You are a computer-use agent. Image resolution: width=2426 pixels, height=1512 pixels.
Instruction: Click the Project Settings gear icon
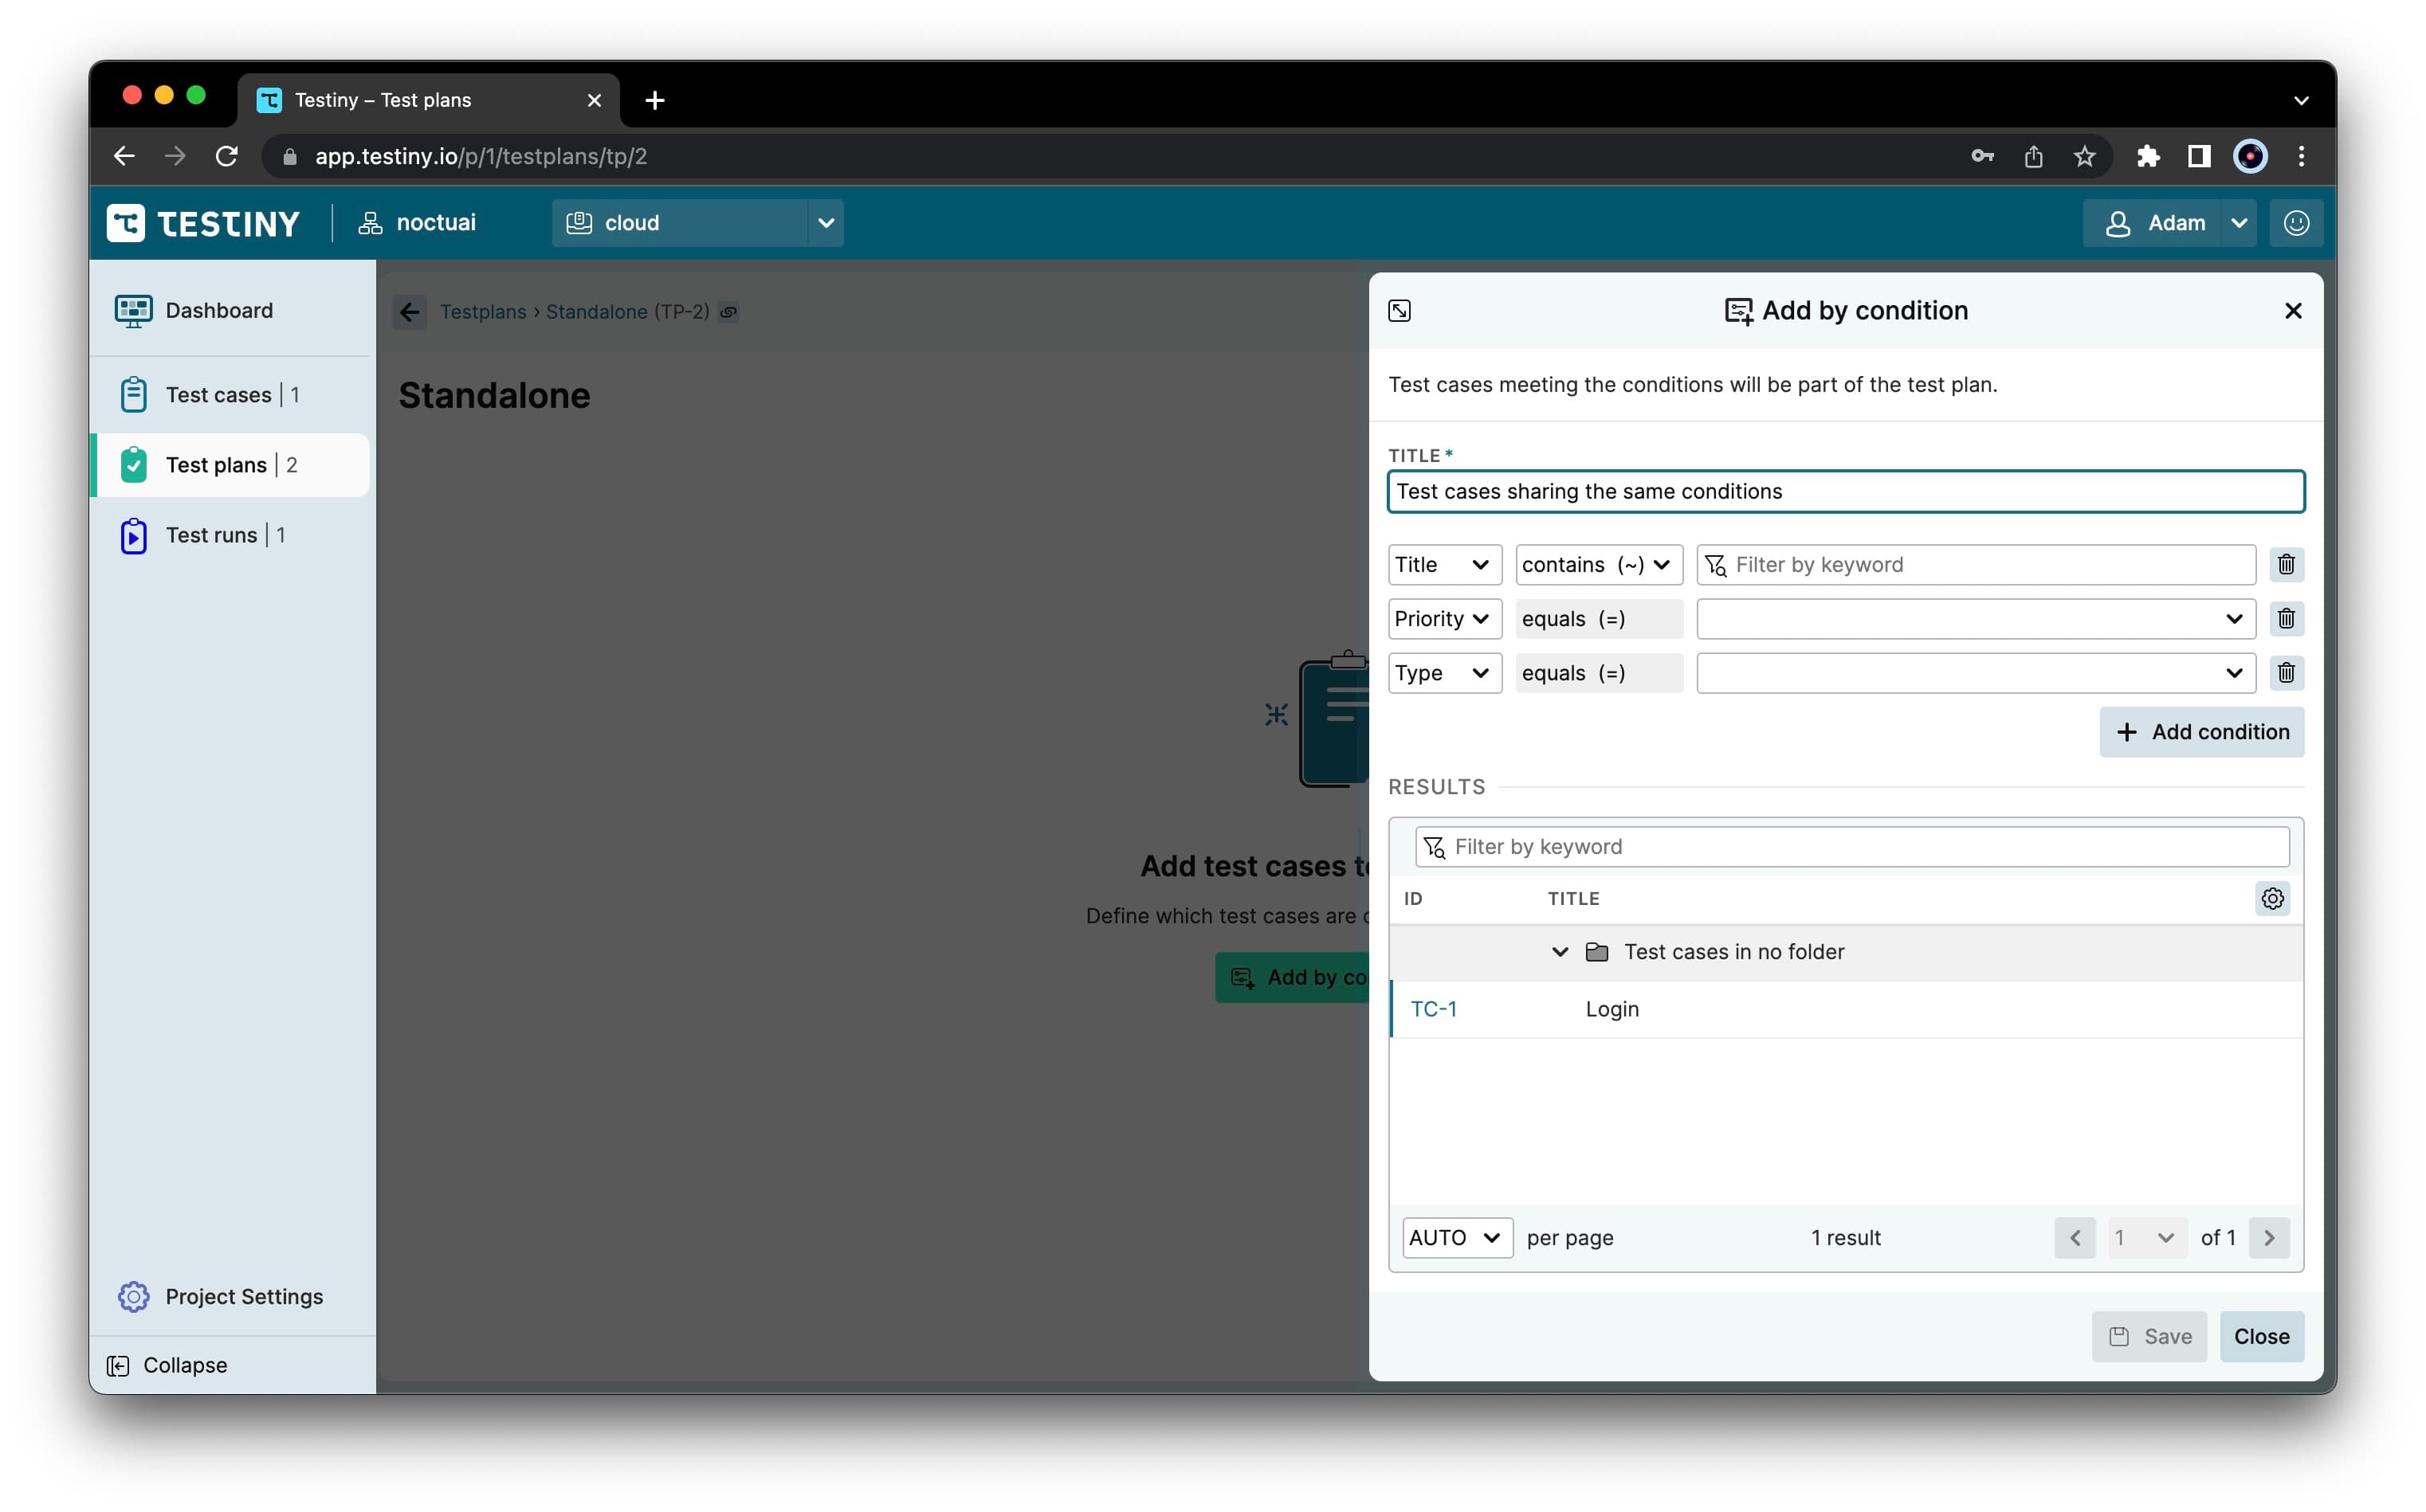point(136,1296)
